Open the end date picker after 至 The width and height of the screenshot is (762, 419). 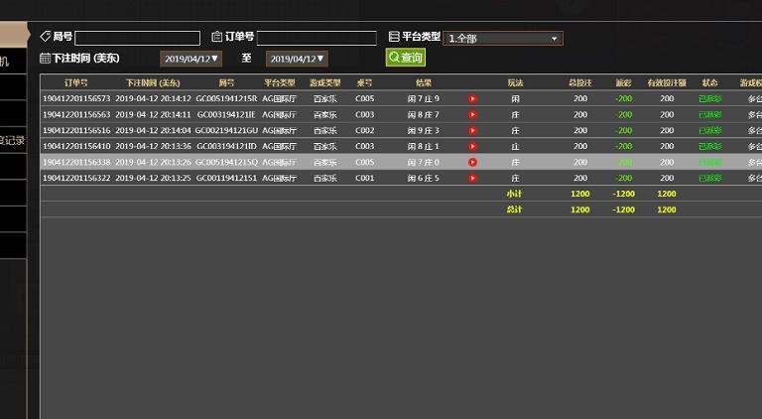pyautogui.click(x=297, y=60)
